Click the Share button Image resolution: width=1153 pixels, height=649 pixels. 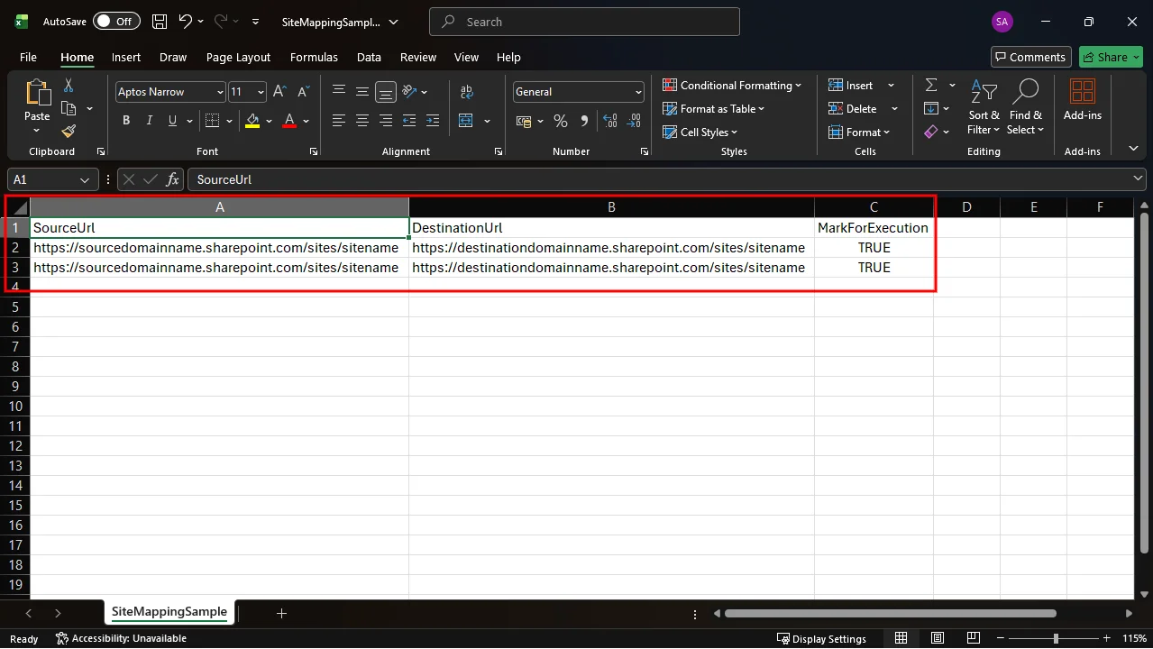[x=1111, y=57]
